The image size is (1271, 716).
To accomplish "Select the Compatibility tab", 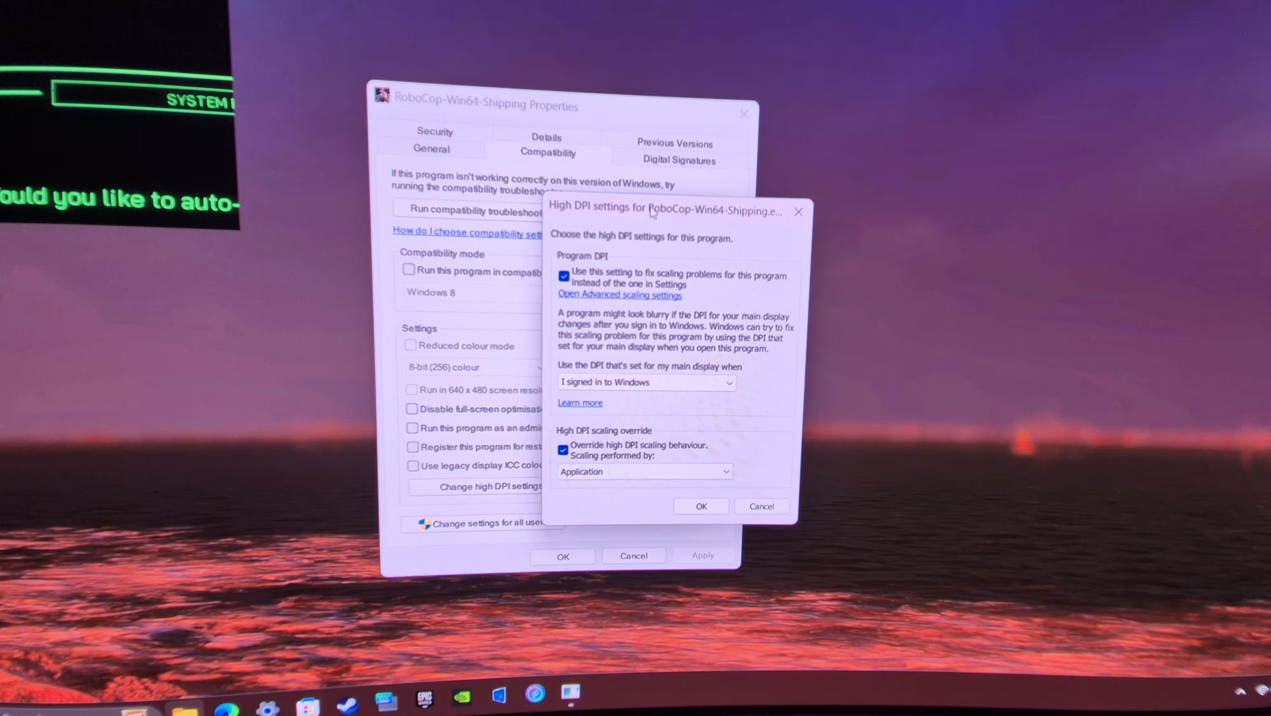I will point(548,153).
